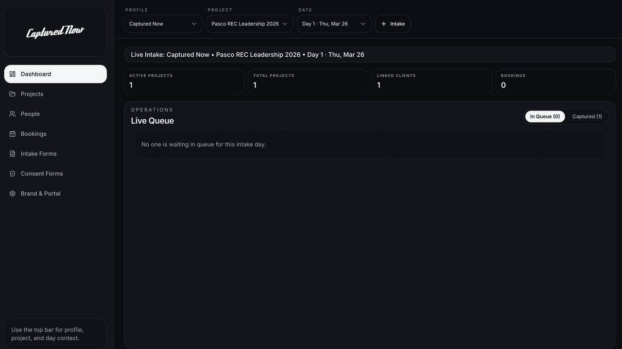Click the Intake Forms document icon
Screen dimensions: 622x349
click(x=13, y=154)
